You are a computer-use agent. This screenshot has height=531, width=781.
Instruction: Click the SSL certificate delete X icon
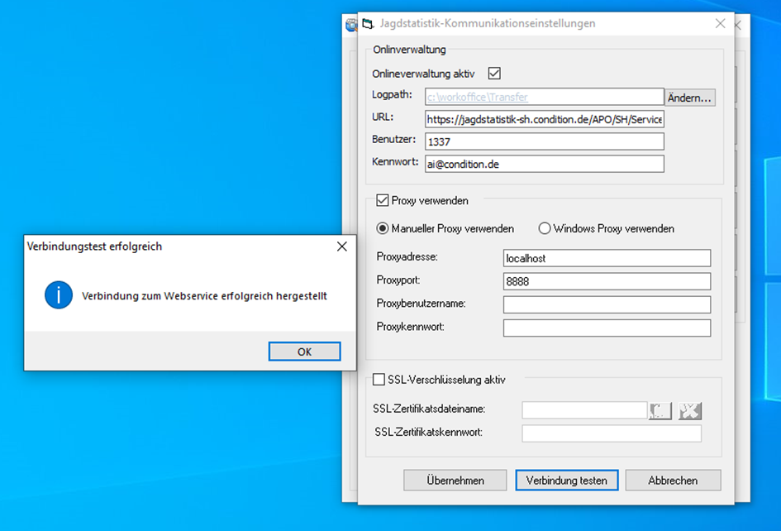click(690, 411)
